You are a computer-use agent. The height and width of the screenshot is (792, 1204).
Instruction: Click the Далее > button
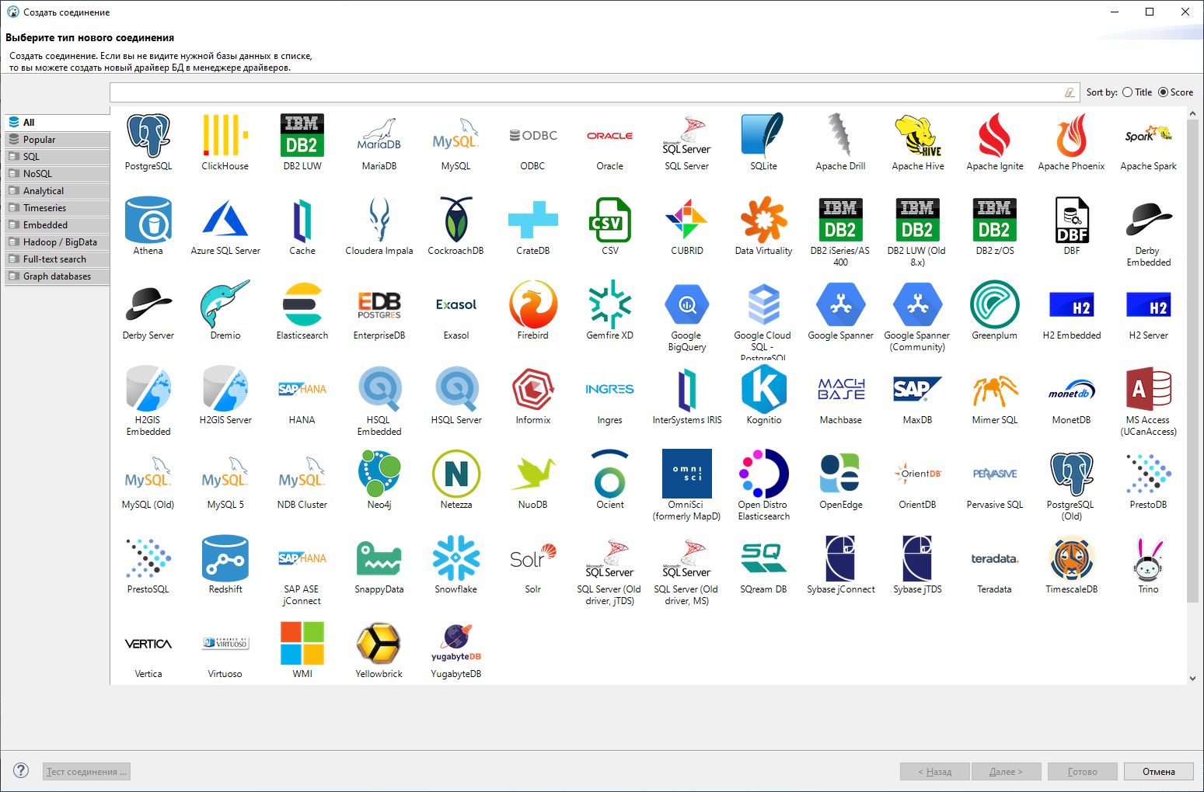pos(1006,772)
